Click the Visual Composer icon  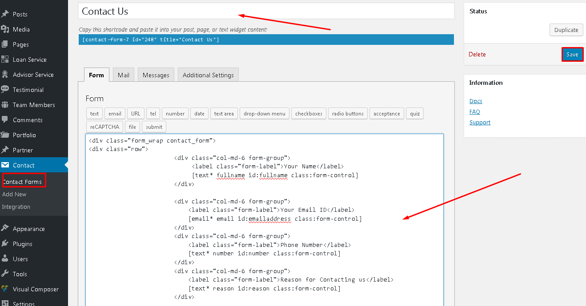[x=5, y=289]
